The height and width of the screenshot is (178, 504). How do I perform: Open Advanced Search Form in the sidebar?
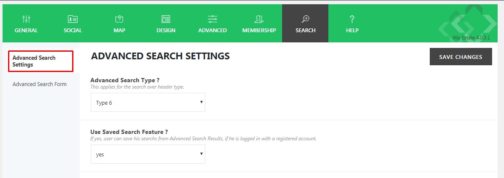pyautogui.click(x=39, y=84)
